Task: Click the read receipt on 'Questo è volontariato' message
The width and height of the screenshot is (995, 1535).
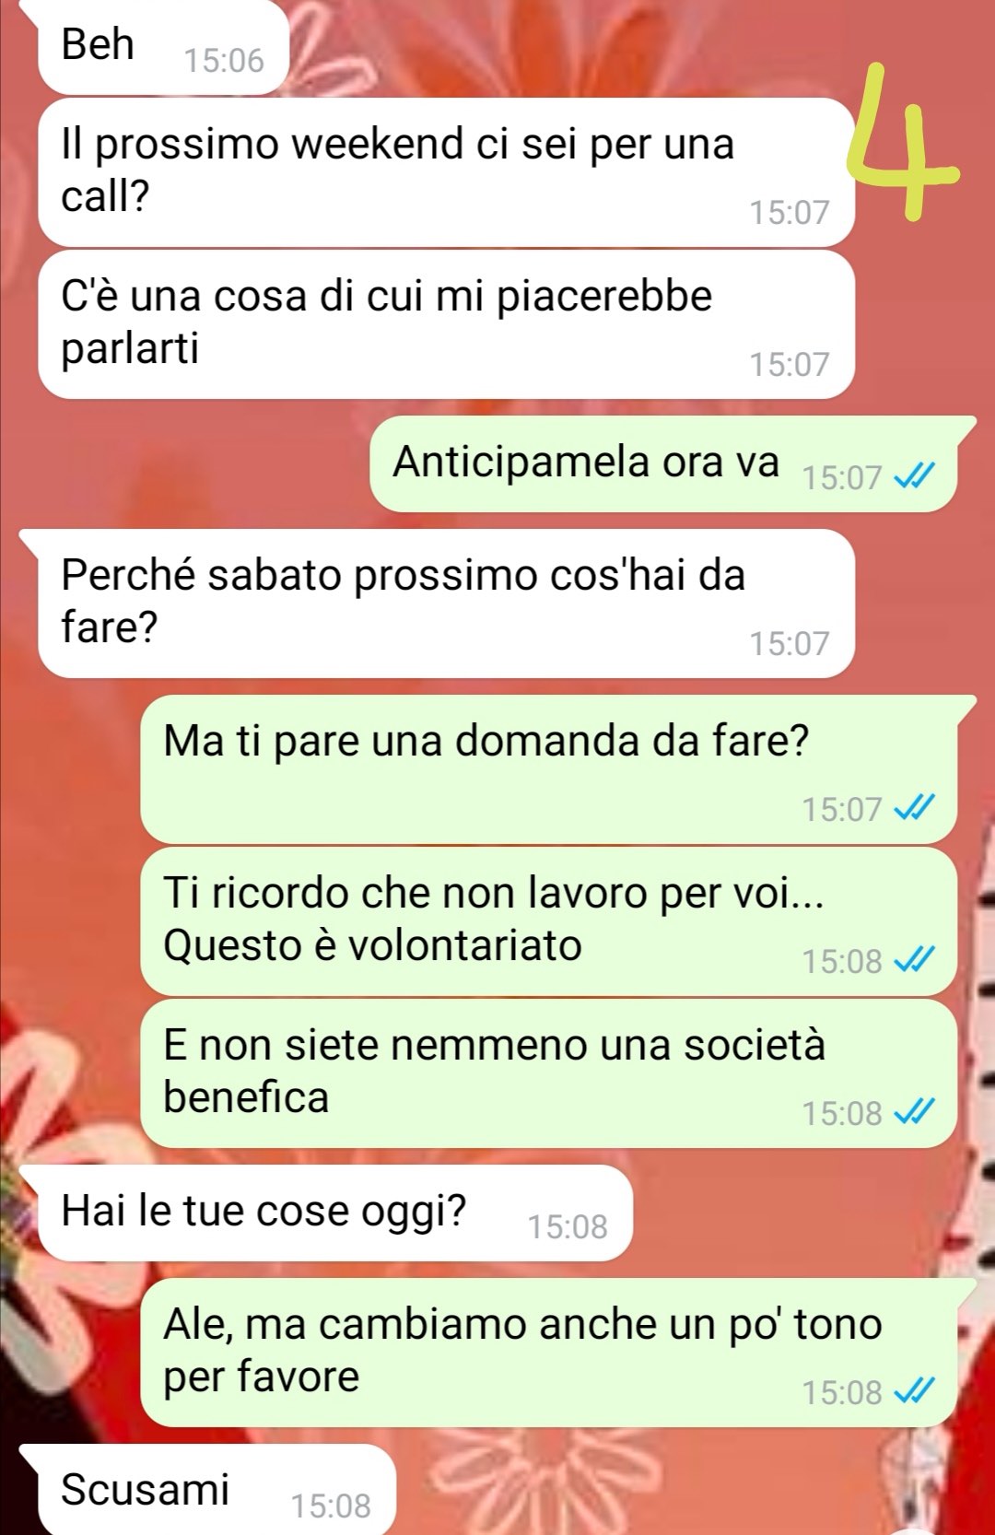Action: [915, 960]
